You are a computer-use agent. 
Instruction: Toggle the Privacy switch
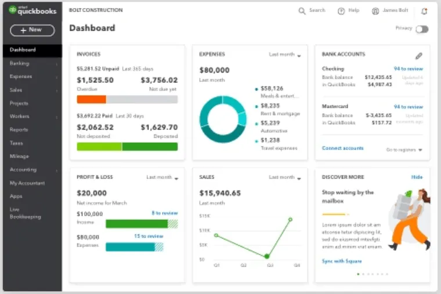click(422, 29)
